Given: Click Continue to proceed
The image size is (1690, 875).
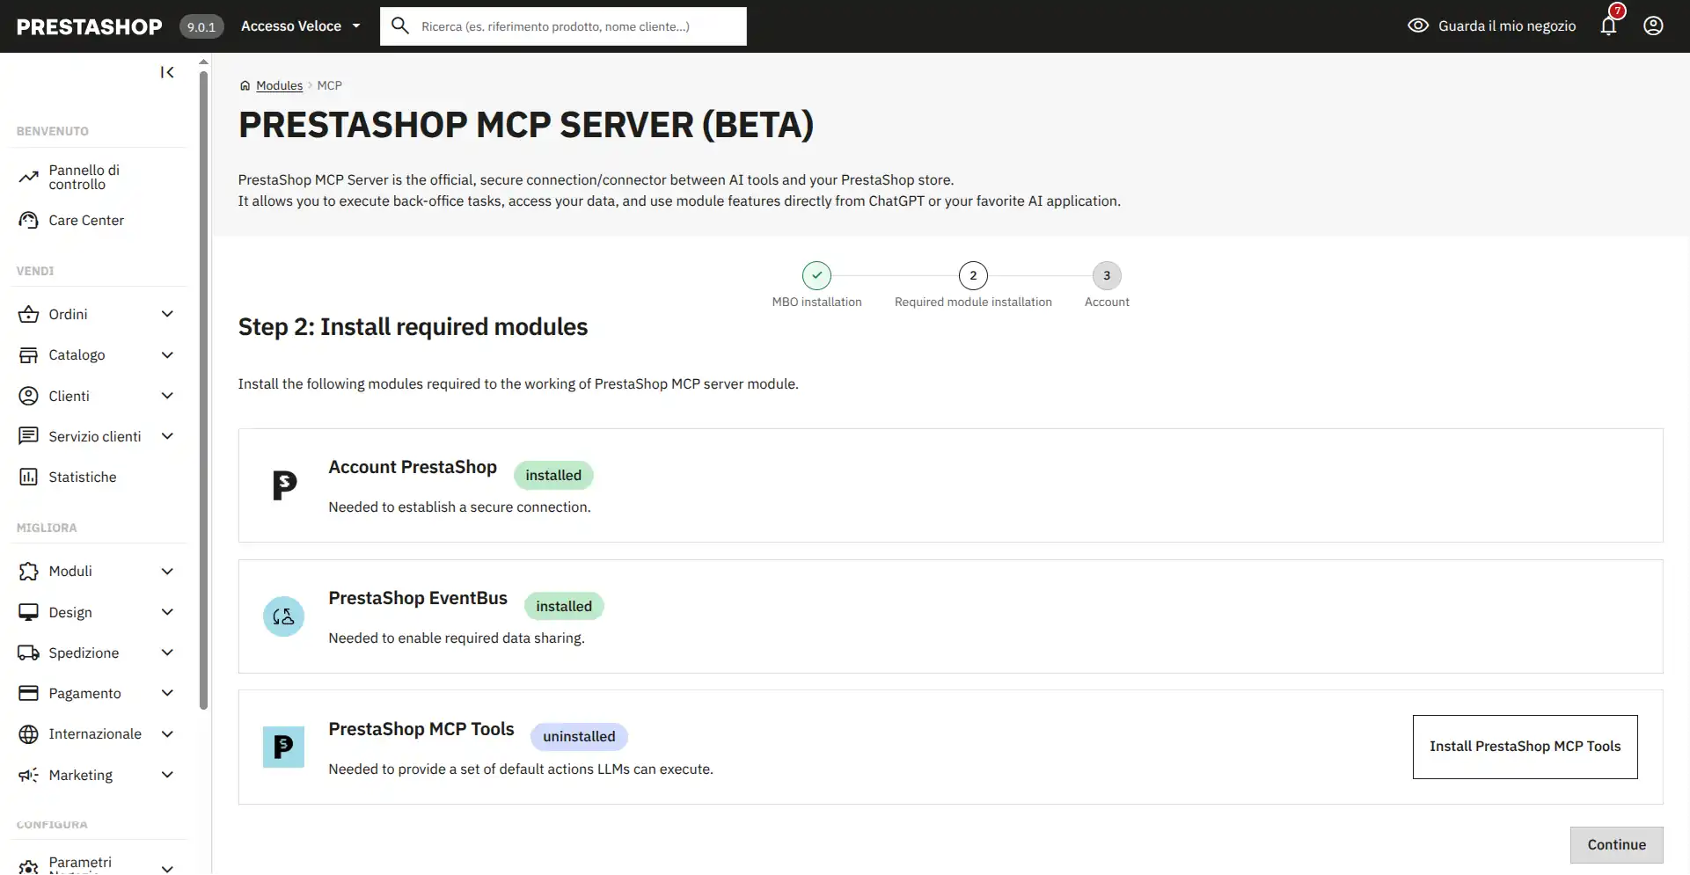Looking at the screenshot, I should pyautogui.click(x=1616, y=844).
